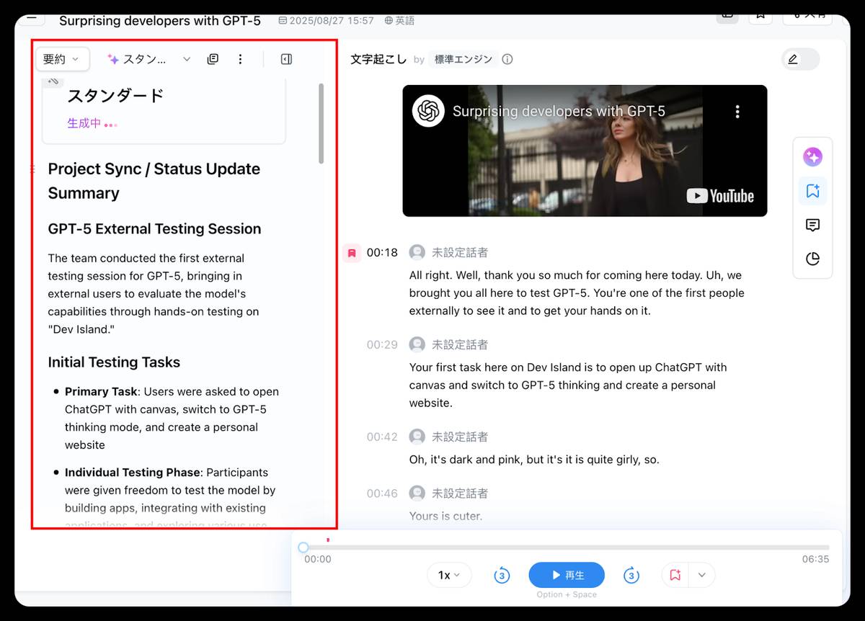
Task: Click the YouTube logo on the video
Action: tap(720, 196)
